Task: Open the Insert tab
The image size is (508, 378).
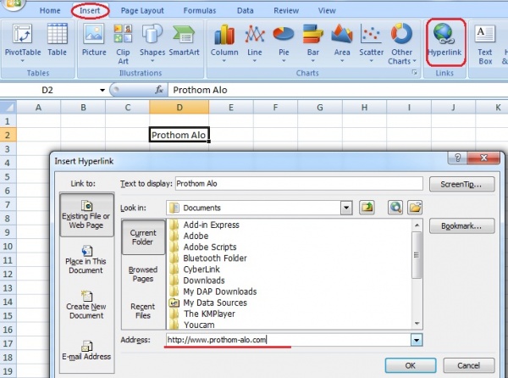Action: [90, 11]
